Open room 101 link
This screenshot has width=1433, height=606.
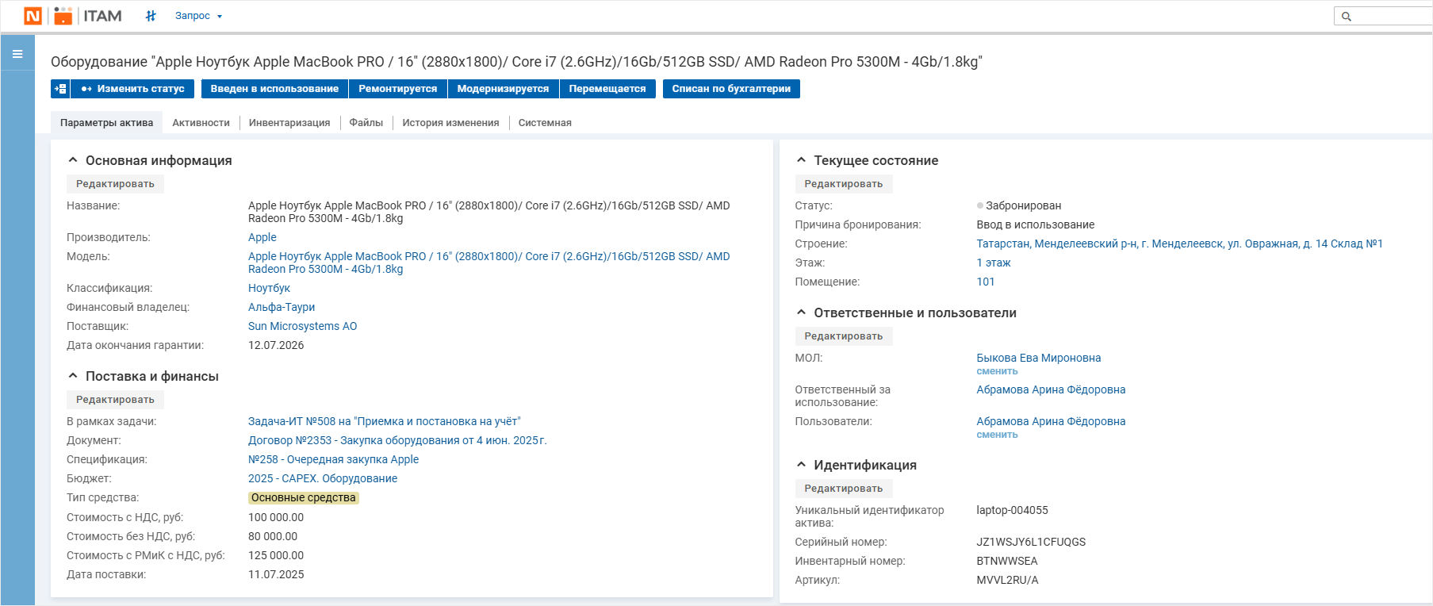coord(986,282)
